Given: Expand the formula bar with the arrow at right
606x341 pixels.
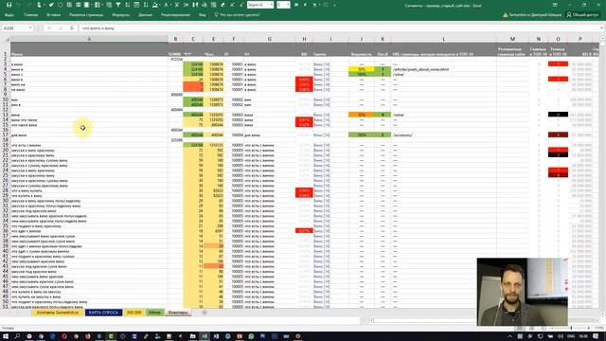Looking at the screenshot, I should [602, 28].
